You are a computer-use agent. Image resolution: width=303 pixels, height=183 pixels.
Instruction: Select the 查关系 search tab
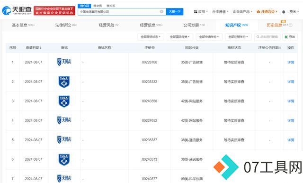click(111, 6)
